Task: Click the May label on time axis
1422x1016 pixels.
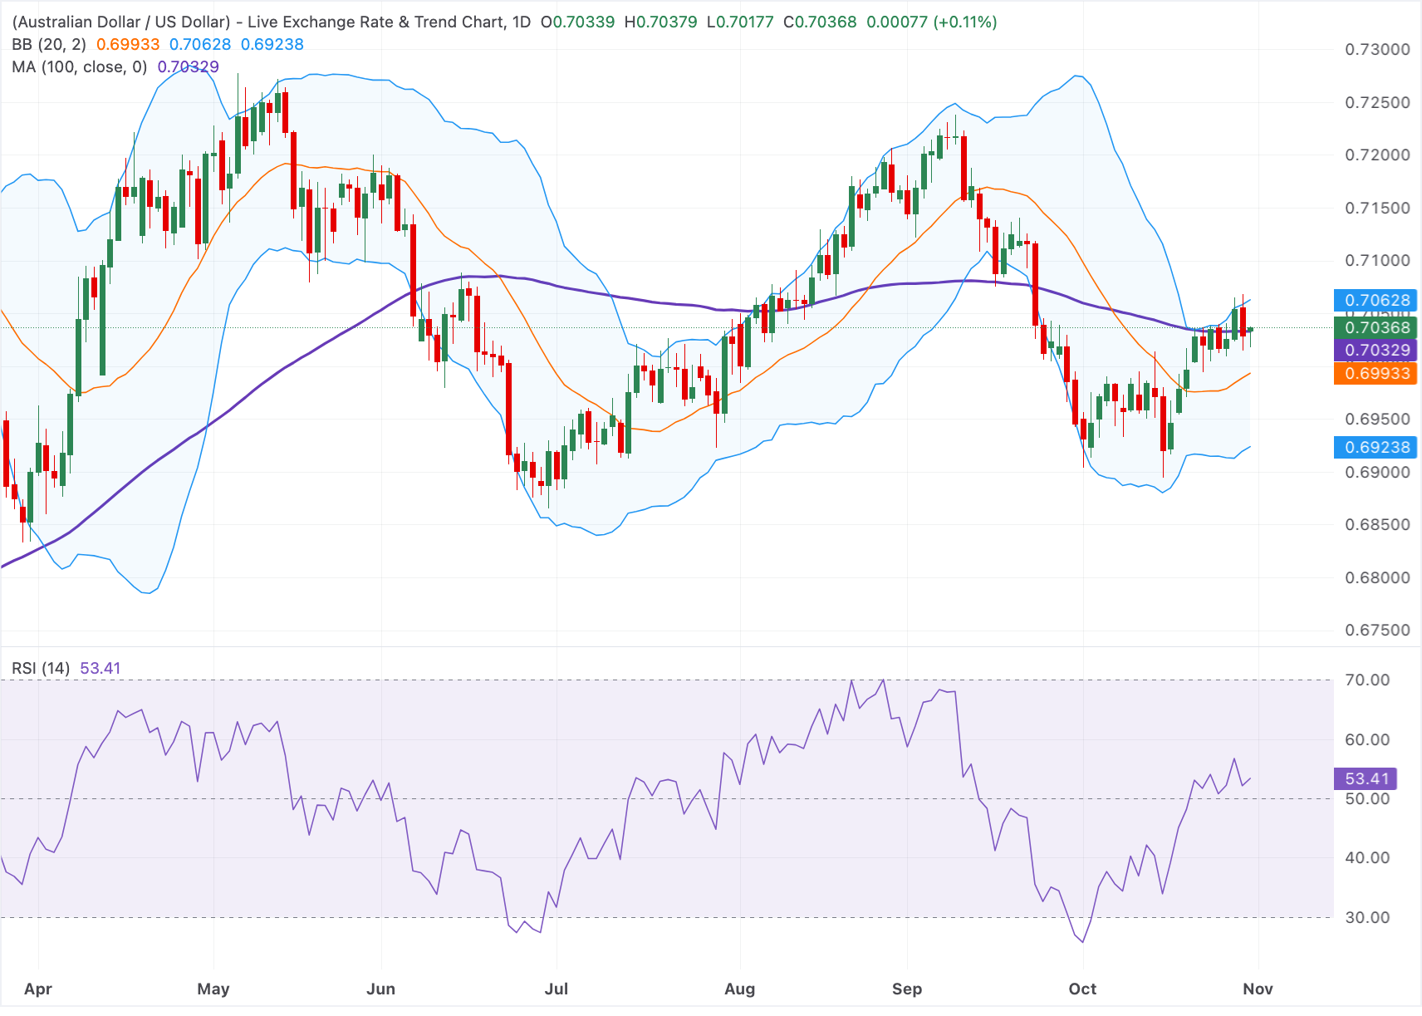Action: 213,989
